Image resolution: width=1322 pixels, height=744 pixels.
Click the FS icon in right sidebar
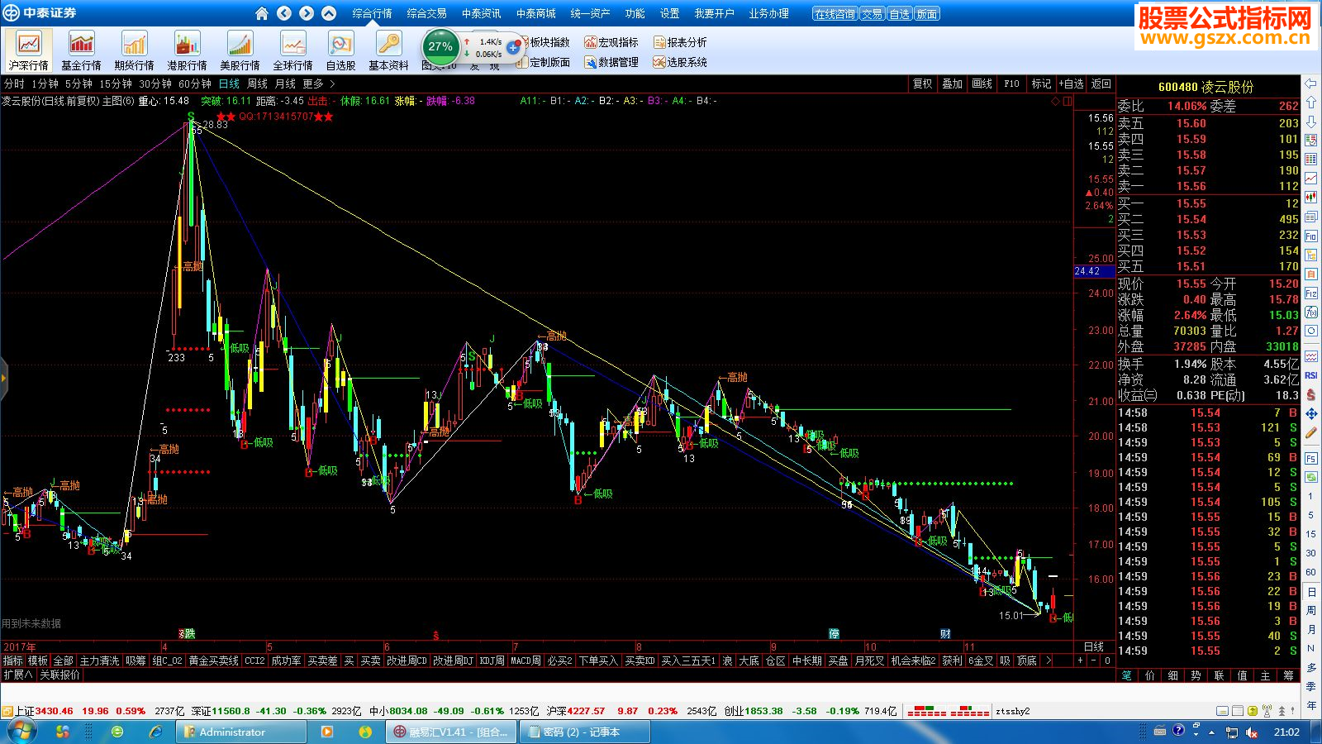pos(1311,457)
